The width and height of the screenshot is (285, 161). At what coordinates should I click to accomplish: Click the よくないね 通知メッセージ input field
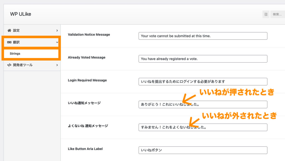(203, 127)
